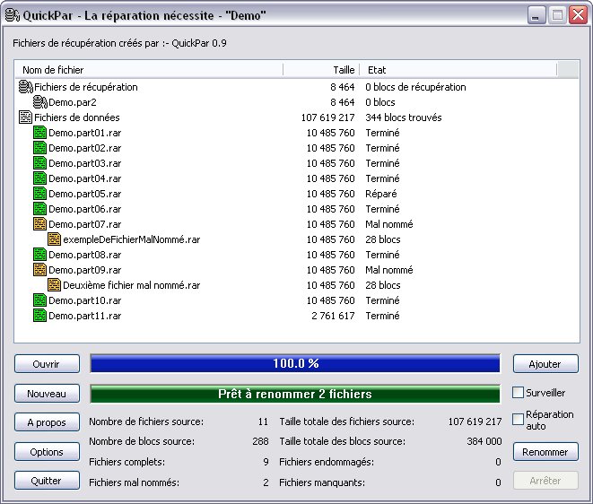The image size is (593, 504).
Task: Click the Fichiers complets label
Action: 126,462
